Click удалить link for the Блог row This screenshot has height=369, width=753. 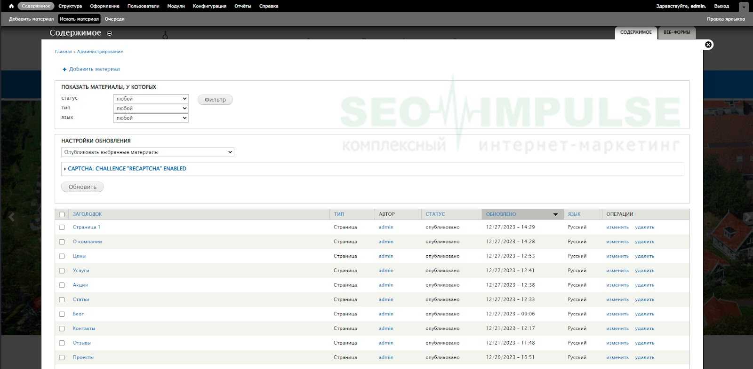[x=644, y=314]
